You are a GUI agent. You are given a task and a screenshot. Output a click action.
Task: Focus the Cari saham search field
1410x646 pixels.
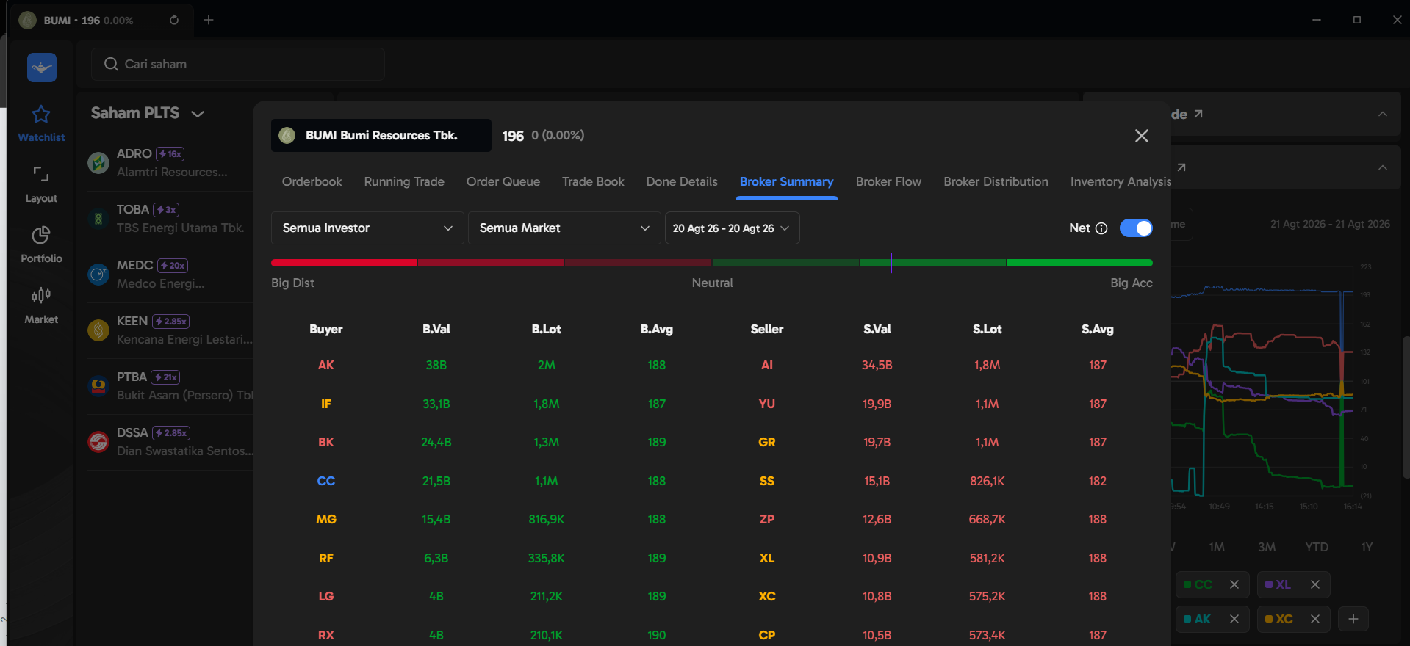pyautogui.click(x=238, y=64)
